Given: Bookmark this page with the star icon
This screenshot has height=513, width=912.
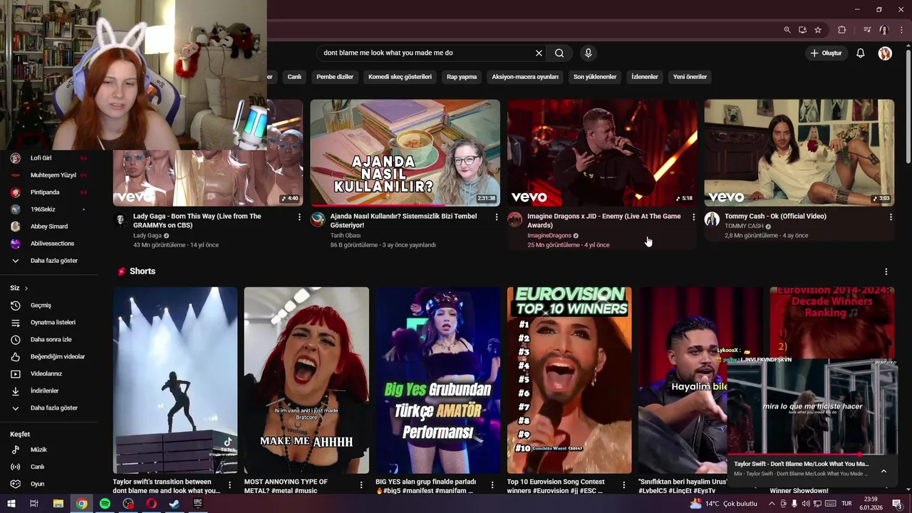Looking at the screenshot, I should [818, 30].
